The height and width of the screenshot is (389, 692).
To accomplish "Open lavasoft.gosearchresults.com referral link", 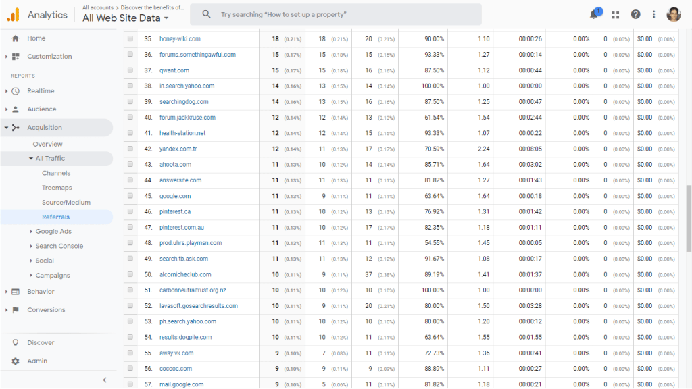I will pyautogui.click(x=199, y=306).
